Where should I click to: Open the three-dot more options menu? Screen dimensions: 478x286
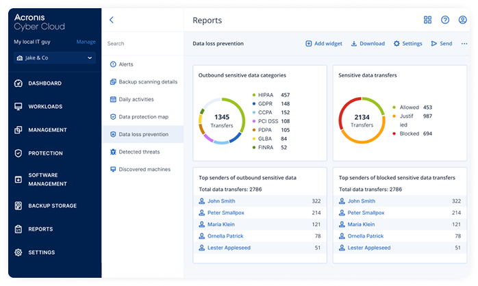coord(464,44)
